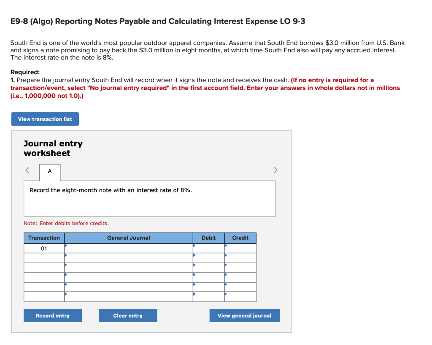Image resolution: width=432 pixels, height=345 pixels.
Task: Click the Credit field in the first row
Action: tap(240, 248)
